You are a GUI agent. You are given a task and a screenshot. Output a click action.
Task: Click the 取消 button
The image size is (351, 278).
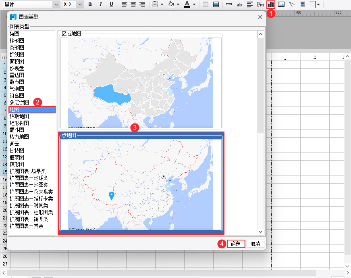(255, 244)
